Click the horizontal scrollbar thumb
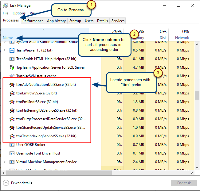 [59, 173]
